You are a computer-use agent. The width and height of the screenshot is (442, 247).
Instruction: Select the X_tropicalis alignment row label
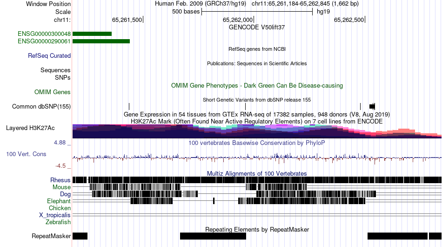(x=55, y=215)
